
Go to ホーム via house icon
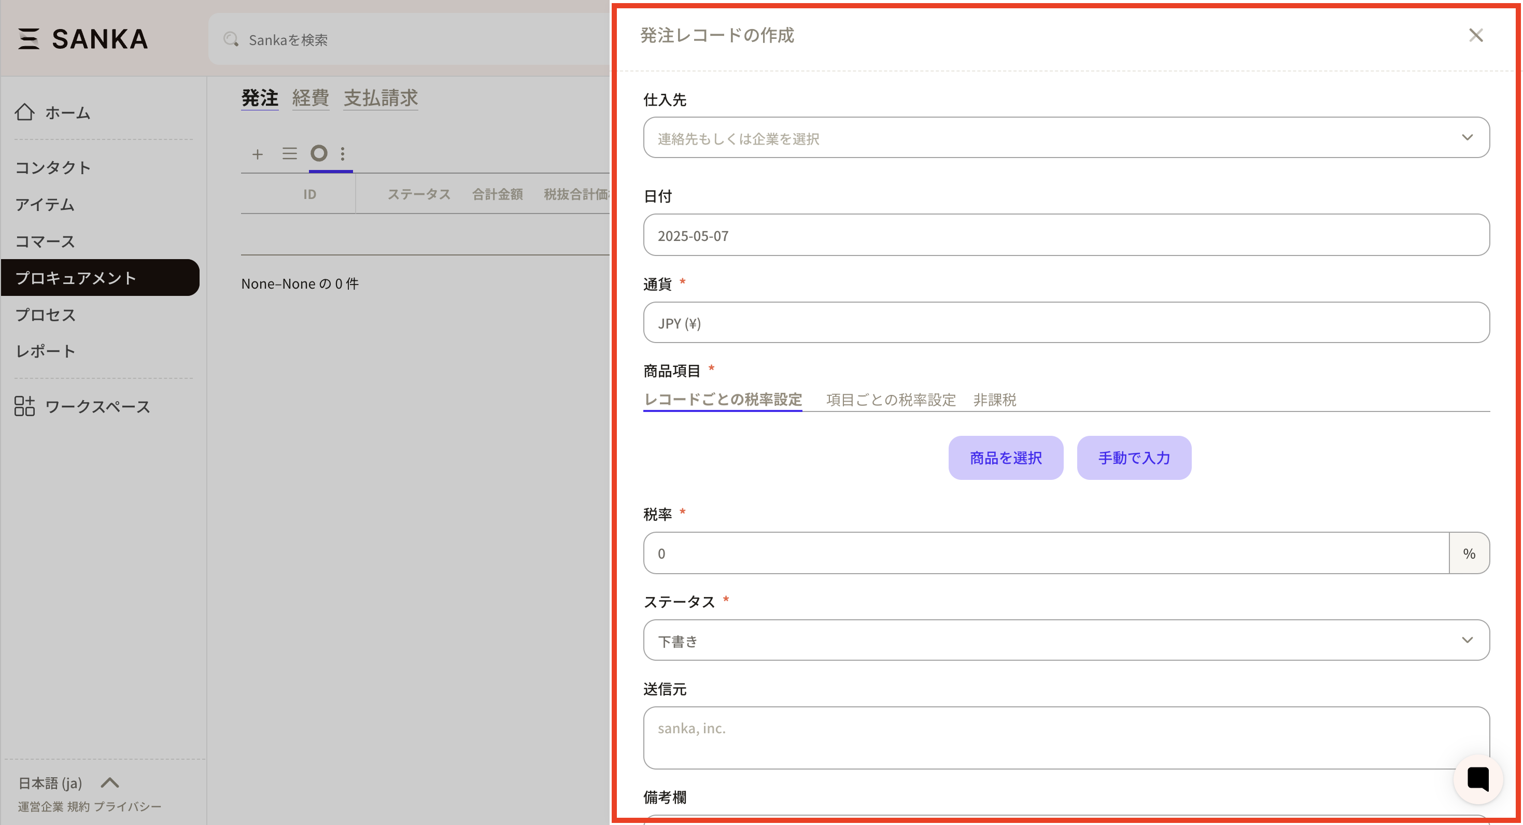[25, 112]
